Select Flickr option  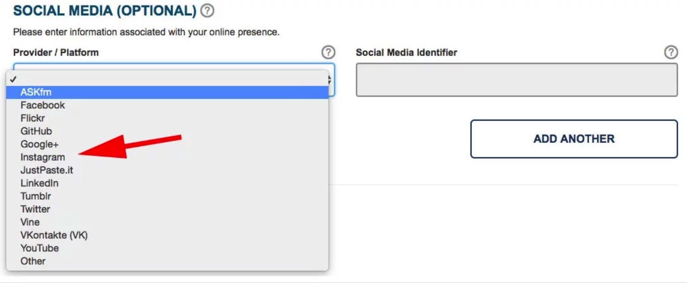click(33, 118)
